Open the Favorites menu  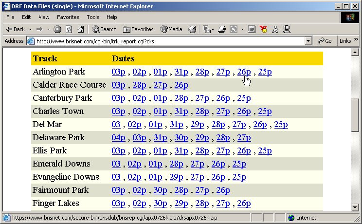coord(69,17)
